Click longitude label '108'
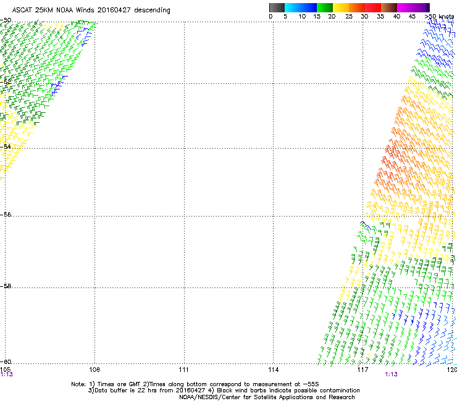 click(94, 370)
